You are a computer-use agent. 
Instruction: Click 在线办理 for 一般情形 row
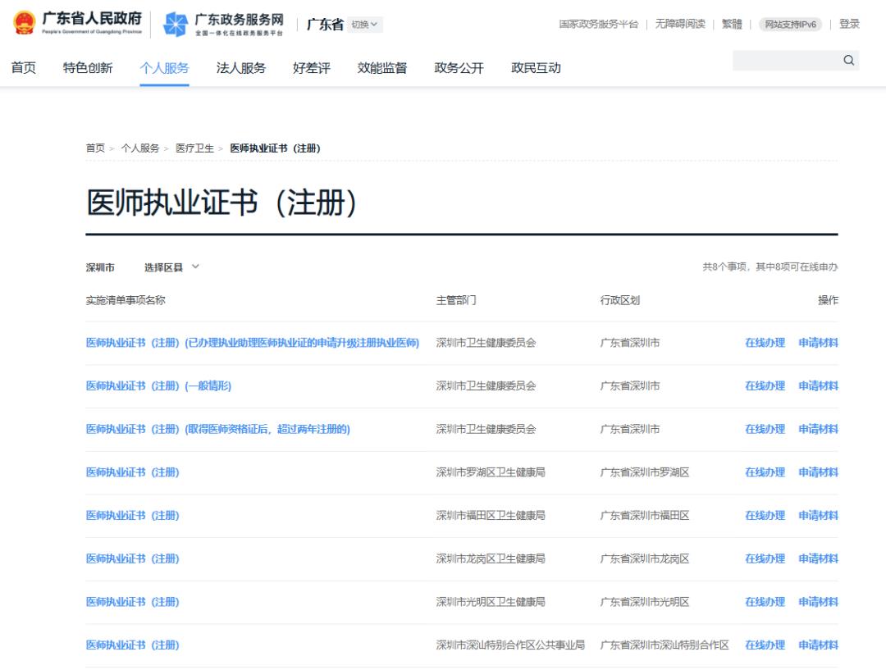pos(765,385)
